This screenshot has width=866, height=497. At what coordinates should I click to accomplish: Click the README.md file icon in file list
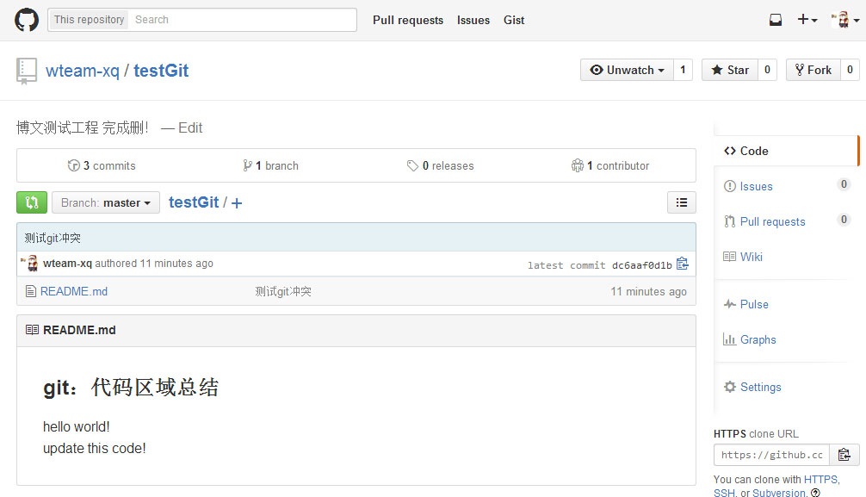31,291
